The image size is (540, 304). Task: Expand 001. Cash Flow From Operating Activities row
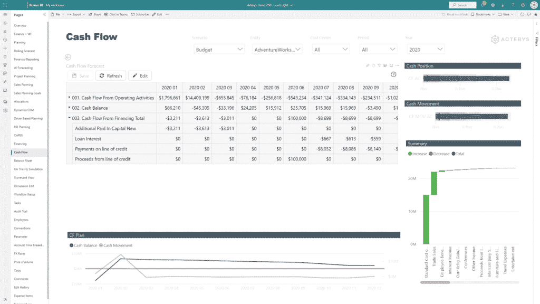click(69, 98)
